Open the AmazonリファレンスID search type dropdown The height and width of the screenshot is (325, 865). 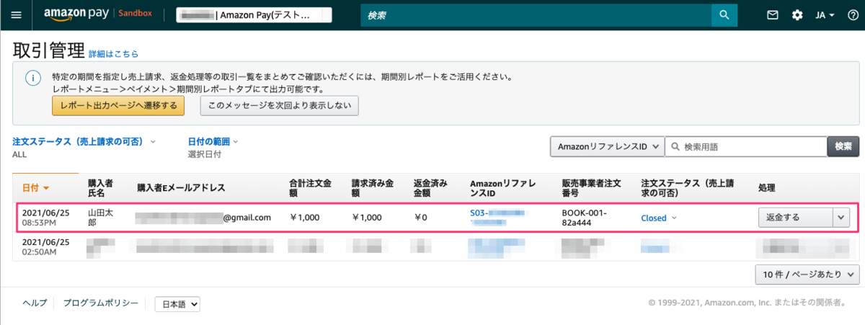(606, 146)
